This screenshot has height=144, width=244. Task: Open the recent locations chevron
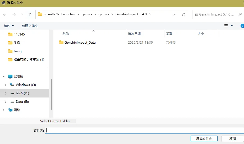[x=22, y=14]
